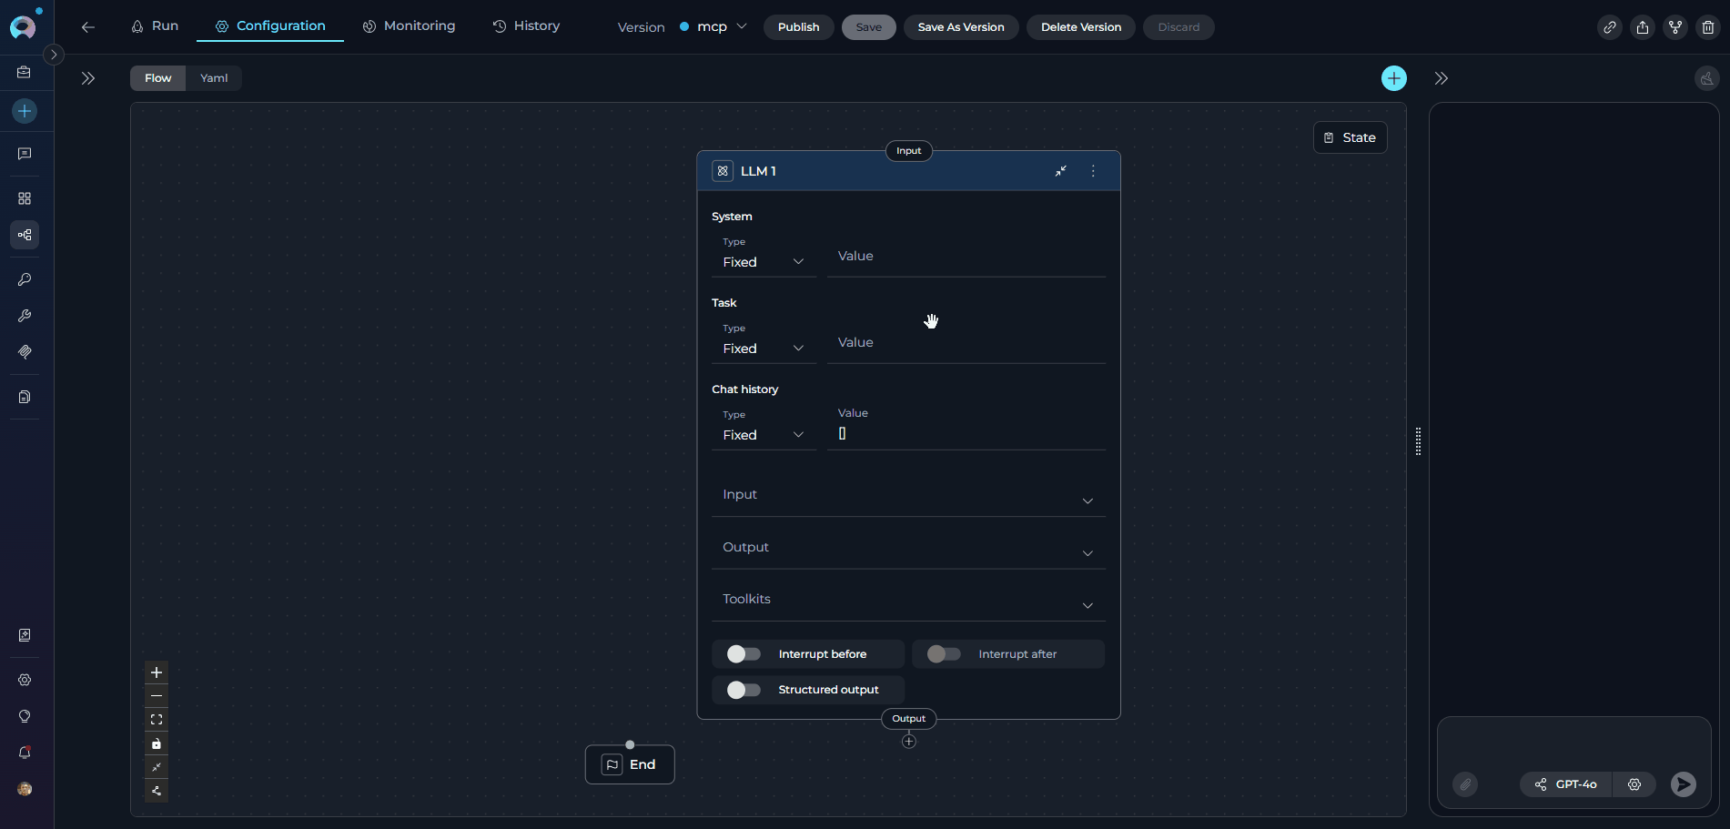Click the add node plus button
Screen dimensions: 1730x829
click(x=1393, y=78)
